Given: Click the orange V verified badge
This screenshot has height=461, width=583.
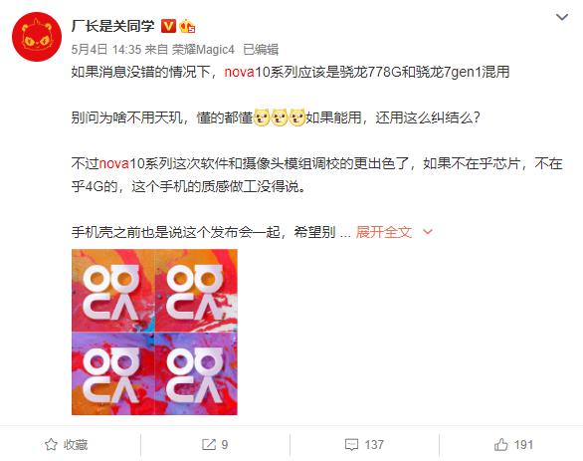Looking at the screenshot, I should click(x=168, y=26).
